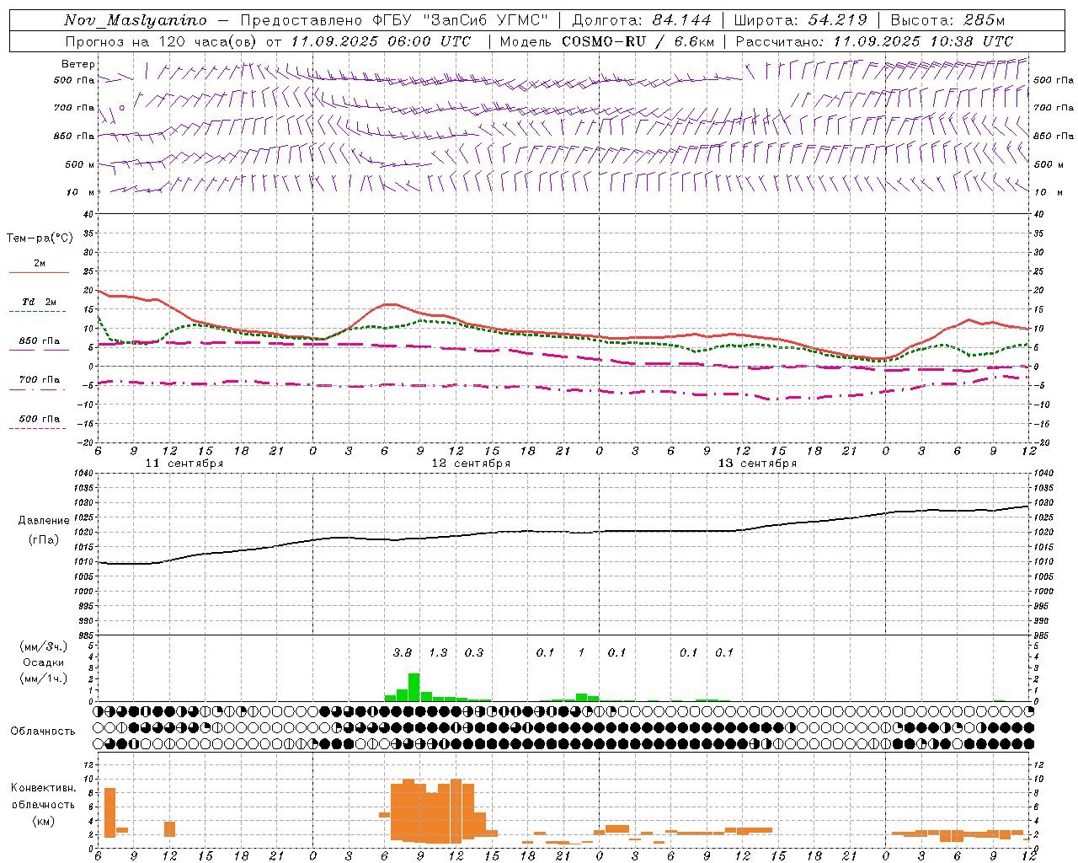
Task: Click the "Облачность" cloud cover label
Action: [43, 731]
